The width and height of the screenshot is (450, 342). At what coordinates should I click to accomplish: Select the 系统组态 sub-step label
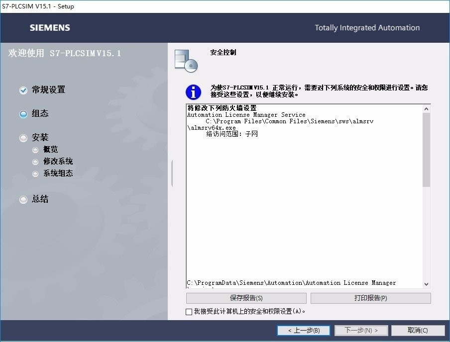point(58,173)
